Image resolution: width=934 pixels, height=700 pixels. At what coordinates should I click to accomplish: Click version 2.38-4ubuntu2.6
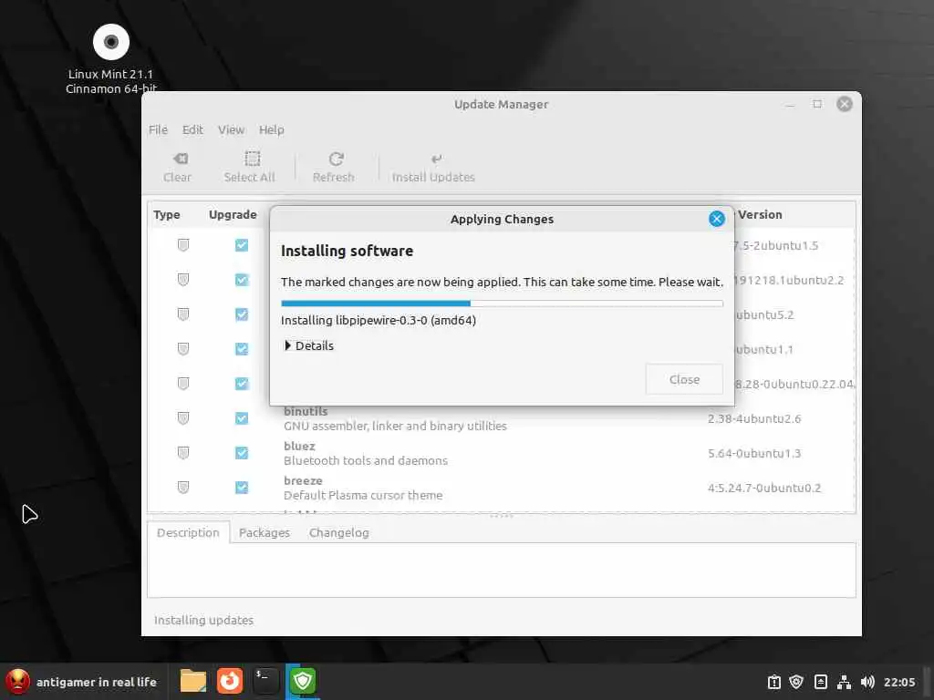point(754,419)
